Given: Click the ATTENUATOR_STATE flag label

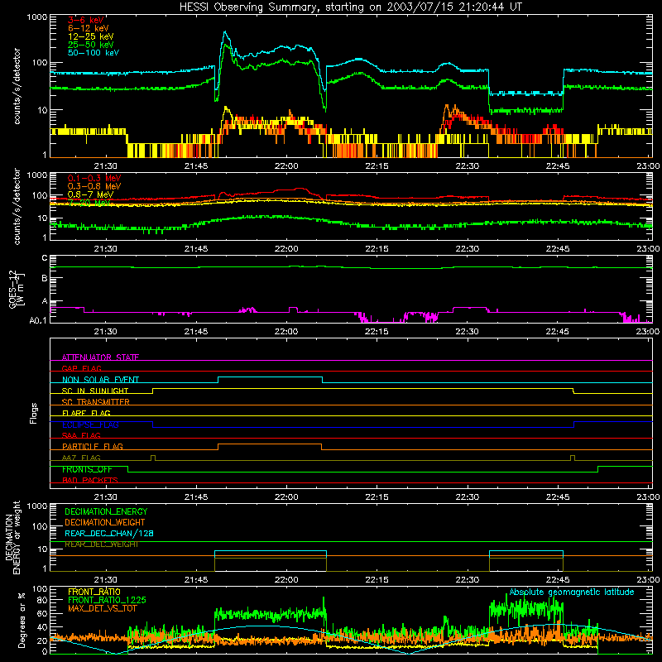Looking at the screenshot, I should coord(100,357).
